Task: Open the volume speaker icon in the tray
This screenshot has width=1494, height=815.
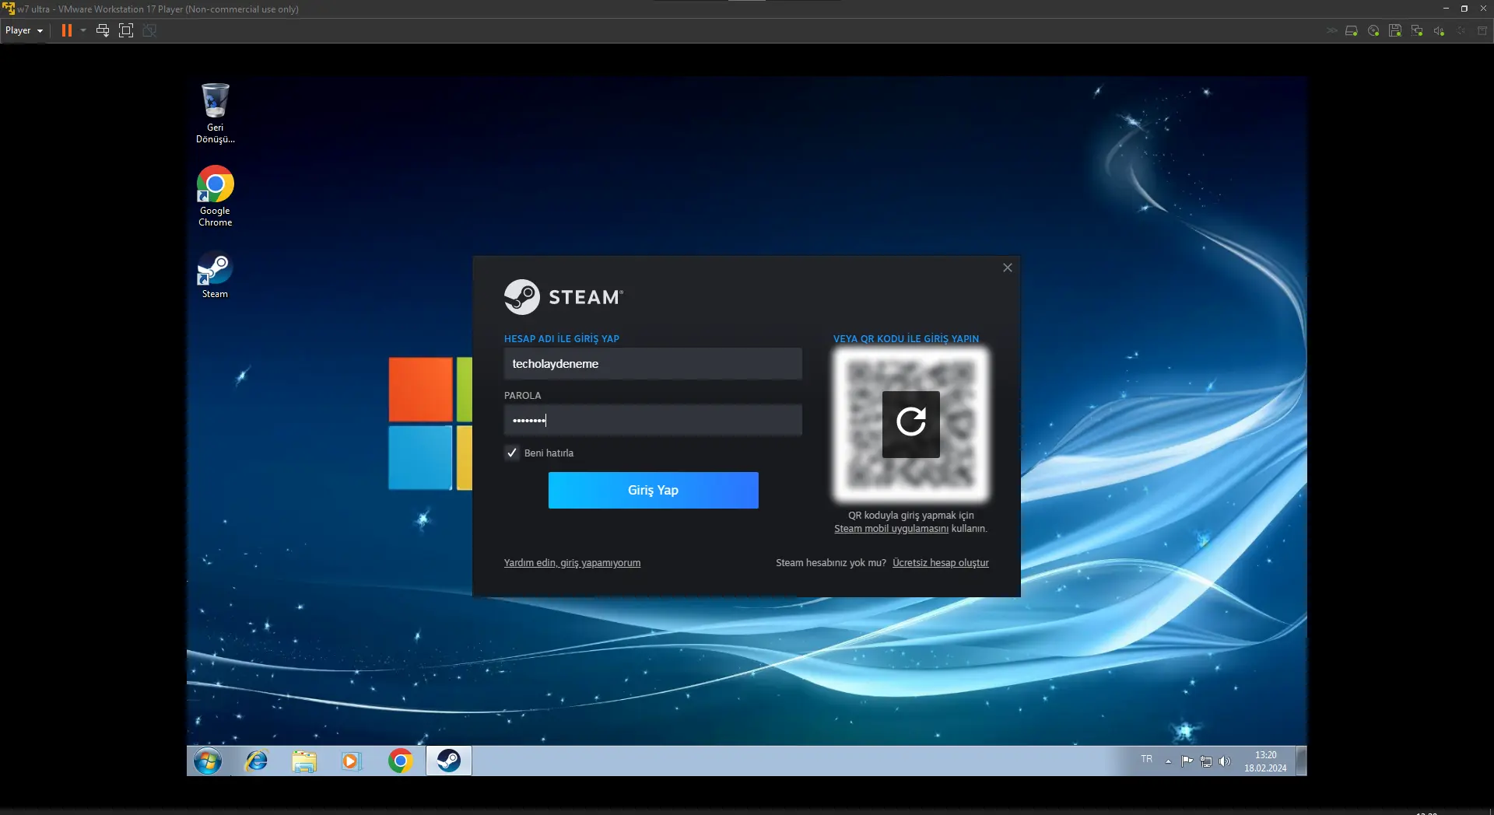Action: pyautogui.click(x=1225, y=761)
